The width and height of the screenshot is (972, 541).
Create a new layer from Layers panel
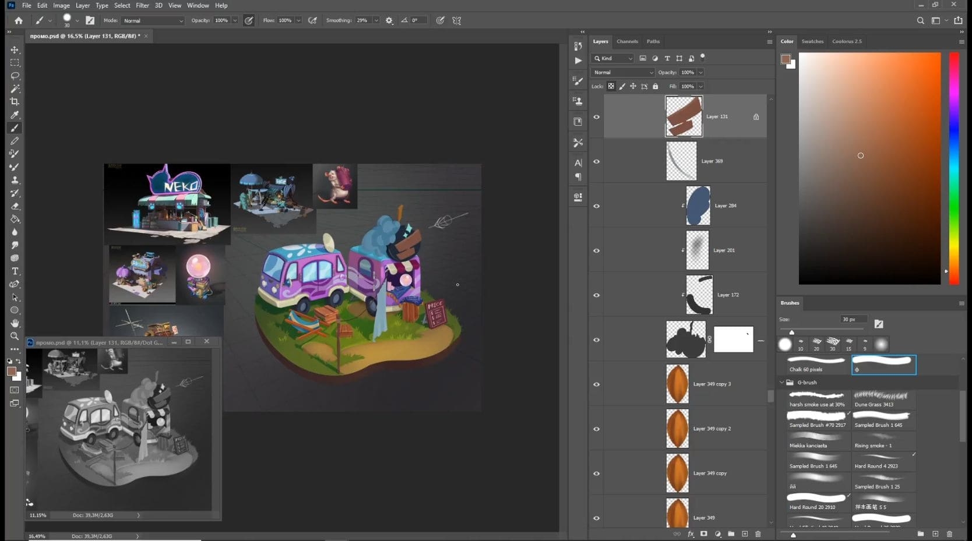[x=745, y=534]
